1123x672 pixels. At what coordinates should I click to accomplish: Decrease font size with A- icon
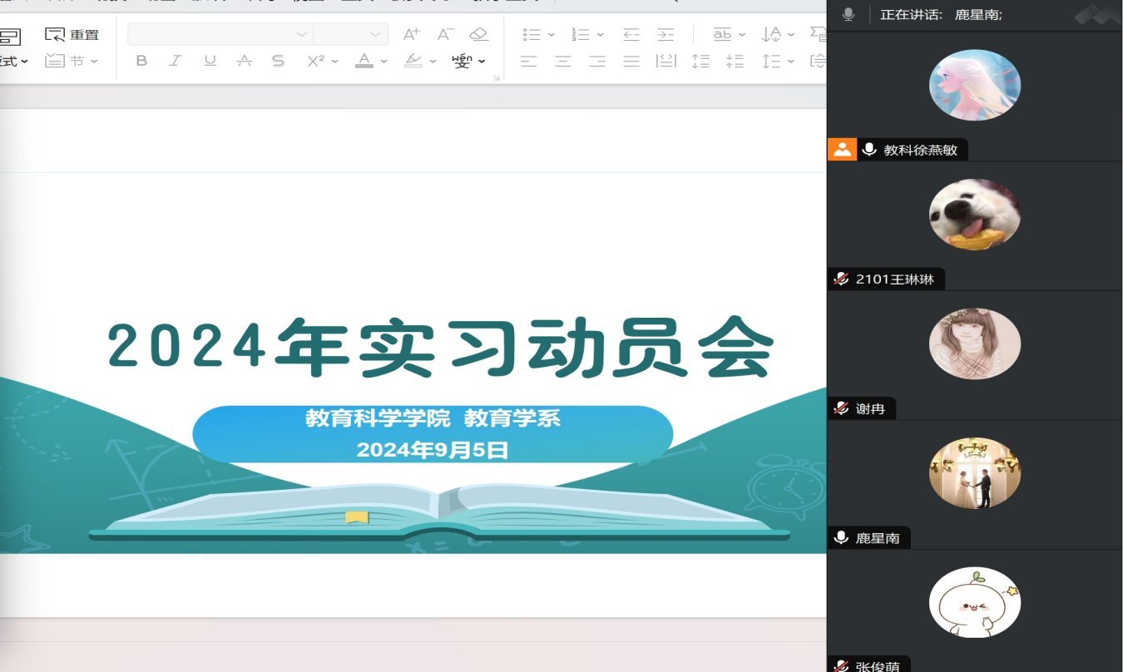(x=445, y=34)
